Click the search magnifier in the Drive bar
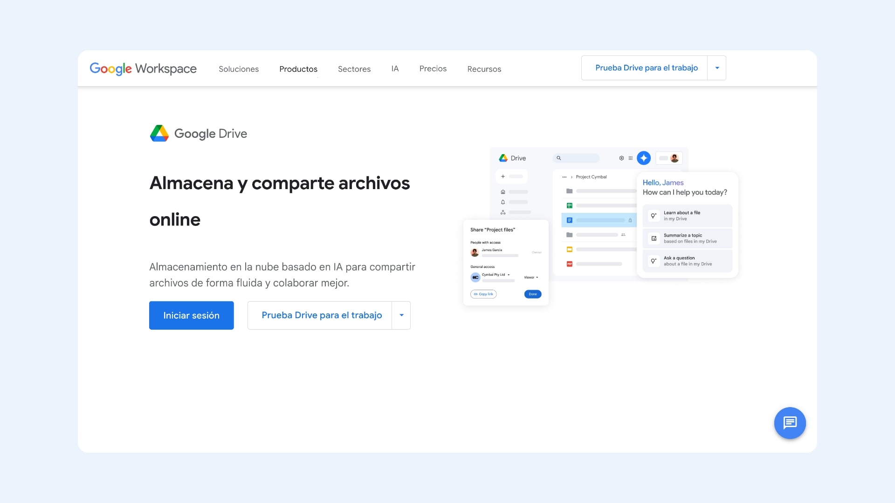Image resolution: width=895 pixels, height=503 pixels. (558, 158)
